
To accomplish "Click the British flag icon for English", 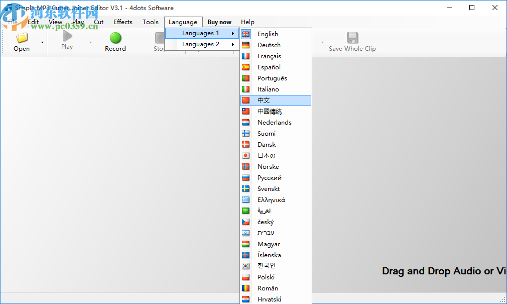I will (246, 34).
